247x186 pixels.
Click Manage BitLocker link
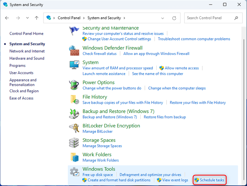point(98,131)
